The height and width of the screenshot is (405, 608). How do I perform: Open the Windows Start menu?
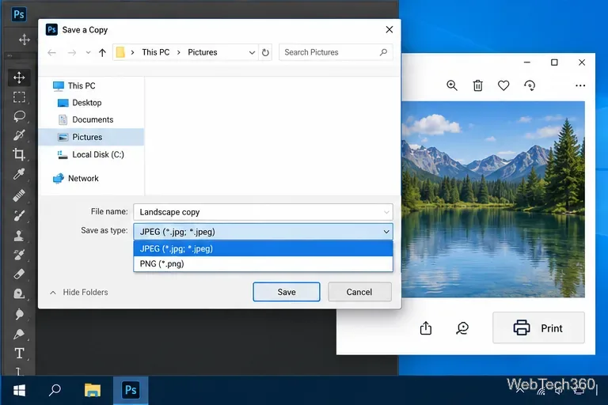click(x=19, y=390)
